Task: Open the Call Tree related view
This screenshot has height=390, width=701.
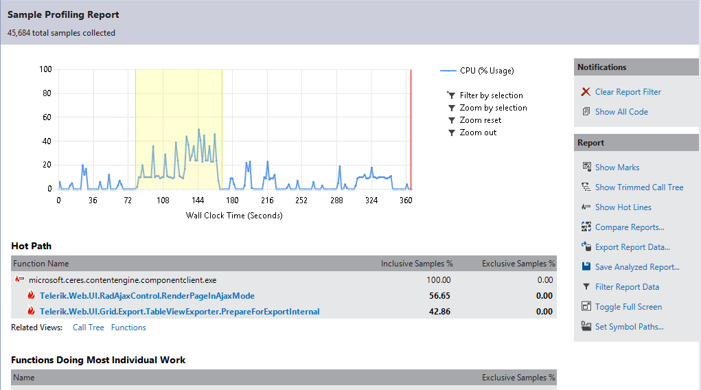Action: (88, 328)
